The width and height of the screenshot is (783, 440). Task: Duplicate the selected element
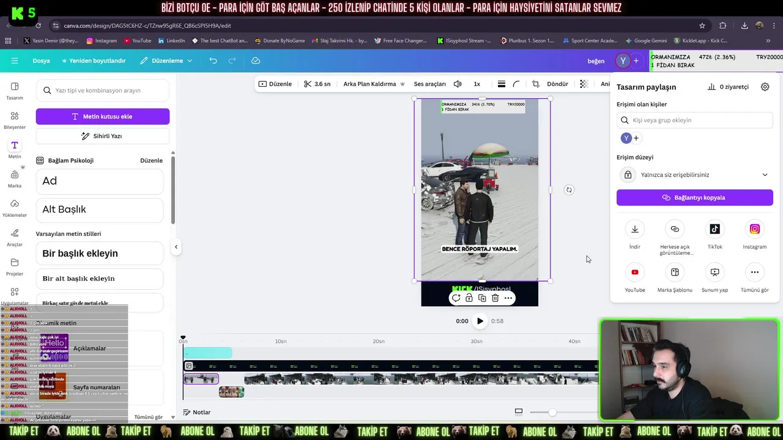pyautogui.click(x=482, y=298)
